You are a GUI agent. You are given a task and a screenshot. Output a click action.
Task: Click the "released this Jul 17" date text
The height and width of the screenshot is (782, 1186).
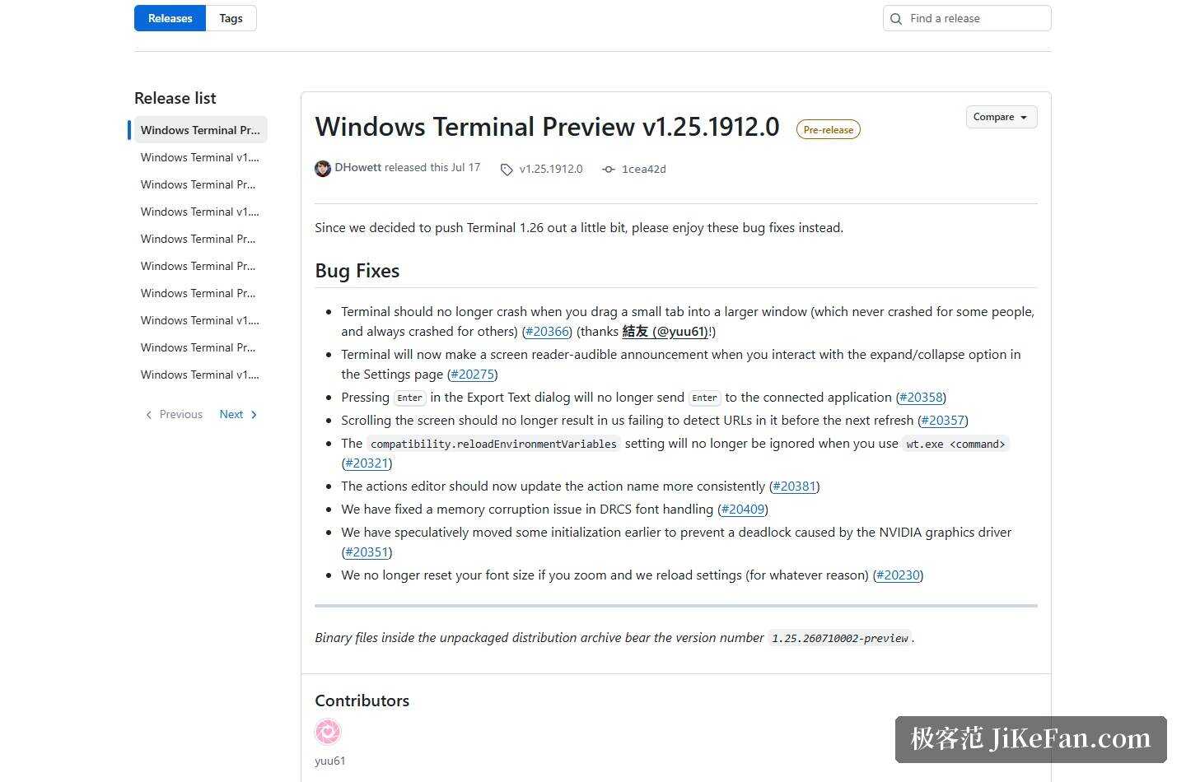(432, 167)
